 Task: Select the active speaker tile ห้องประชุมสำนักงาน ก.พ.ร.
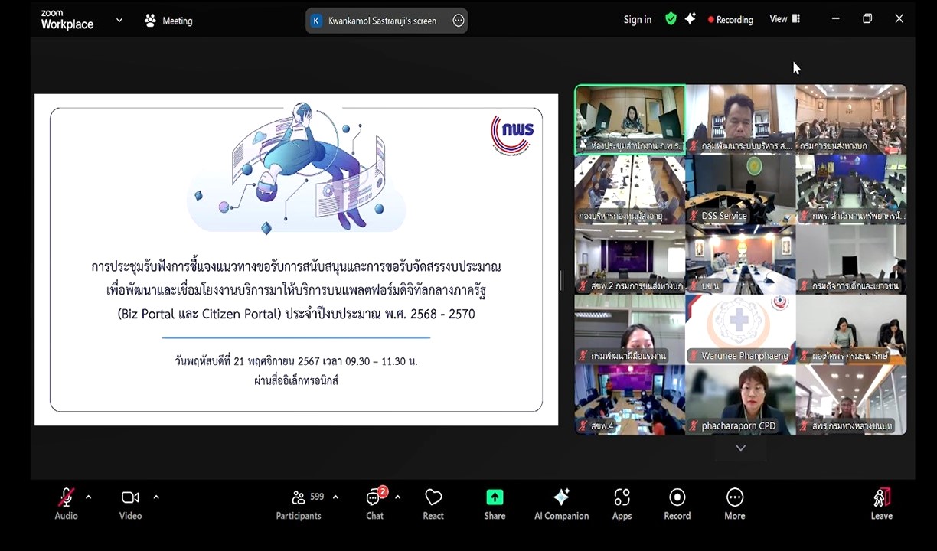[x=630, y=119]
